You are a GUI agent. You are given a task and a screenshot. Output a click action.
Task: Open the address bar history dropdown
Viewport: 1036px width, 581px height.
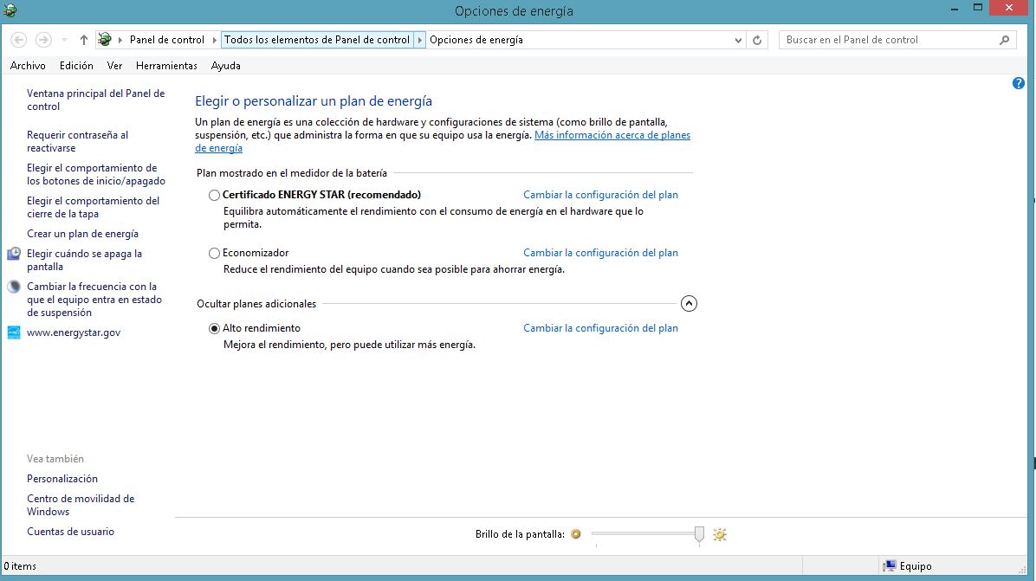pos(738,40)
